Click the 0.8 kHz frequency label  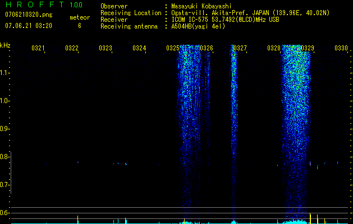pos(4,157)
